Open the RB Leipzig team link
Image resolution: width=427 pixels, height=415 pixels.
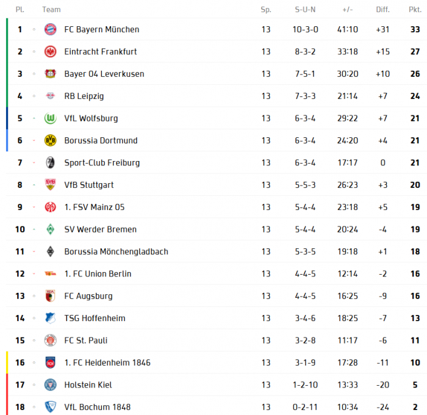tap(84, 96)
